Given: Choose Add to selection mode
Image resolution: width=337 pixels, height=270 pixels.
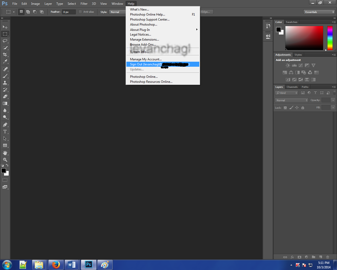Looking at the screenshot, I should (28, 12).
